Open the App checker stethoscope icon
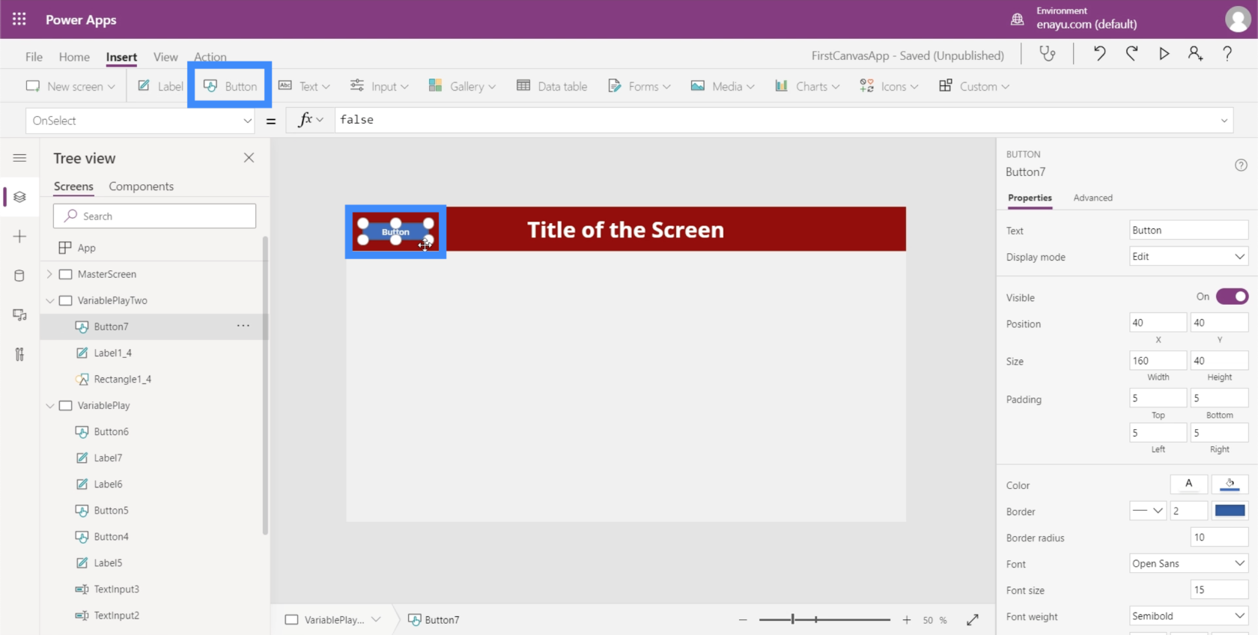 [1048, 54]
